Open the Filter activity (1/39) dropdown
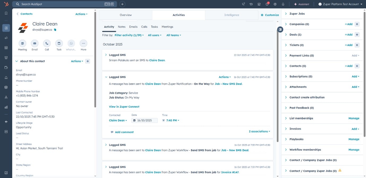This screenshot has width=366, height=178. 129,35
